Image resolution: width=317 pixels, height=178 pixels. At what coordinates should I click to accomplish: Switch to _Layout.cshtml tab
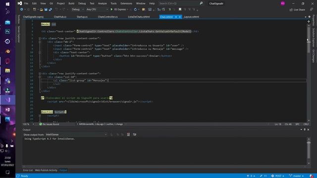pyautogui.click(x=192, y=17)
